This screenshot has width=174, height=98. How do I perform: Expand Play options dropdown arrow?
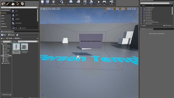108,3
